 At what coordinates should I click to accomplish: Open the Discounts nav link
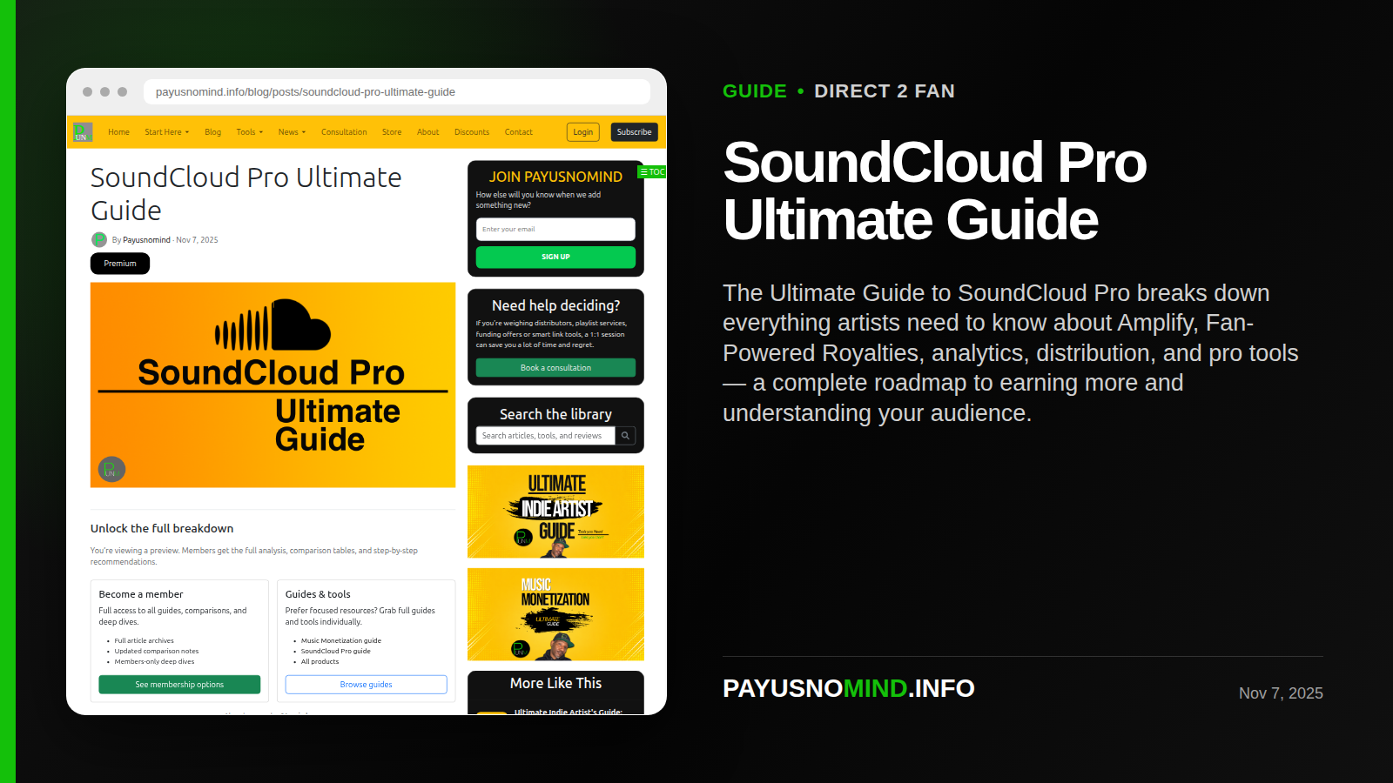click(x=472, y=132)
